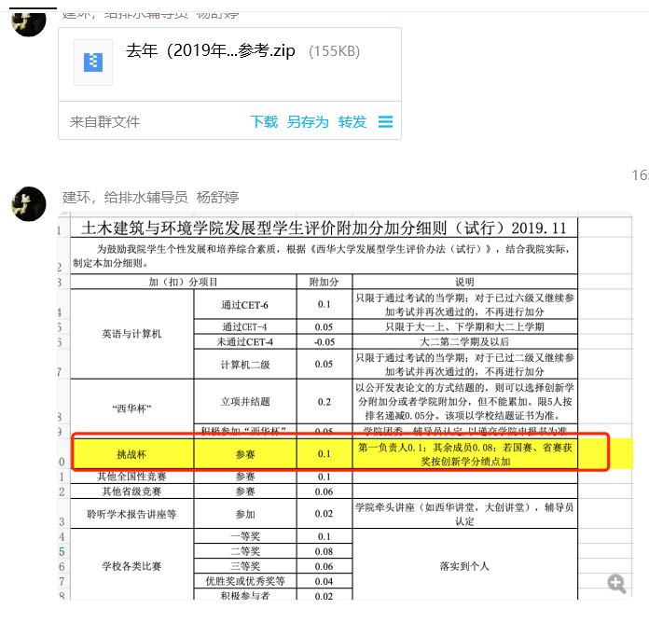Open the file options hamburger menu
Image resolution: width=649 pixels, height=623 pixels.
coord(385,121)
